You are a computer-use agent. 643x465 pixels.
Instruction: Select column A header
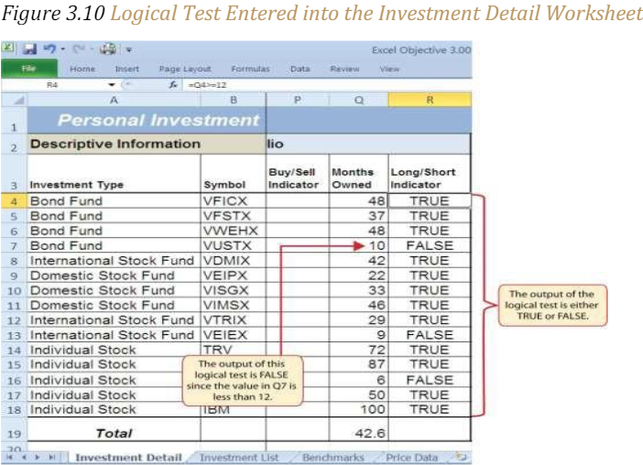tap(114, 100)
